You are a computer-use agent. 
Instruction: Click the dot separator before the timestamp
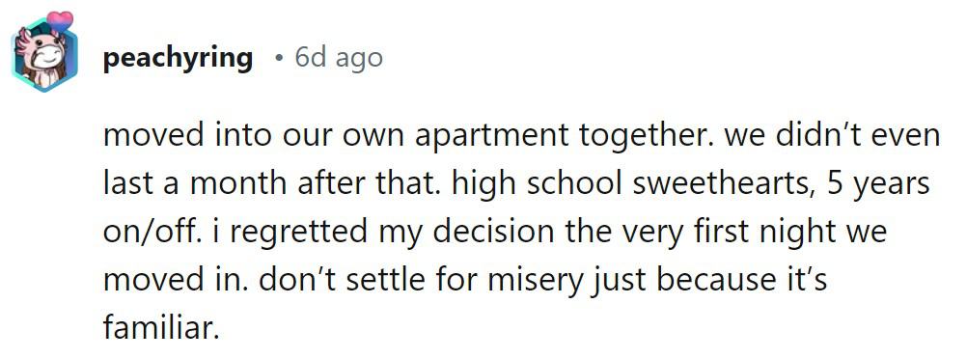pos(279,59)
